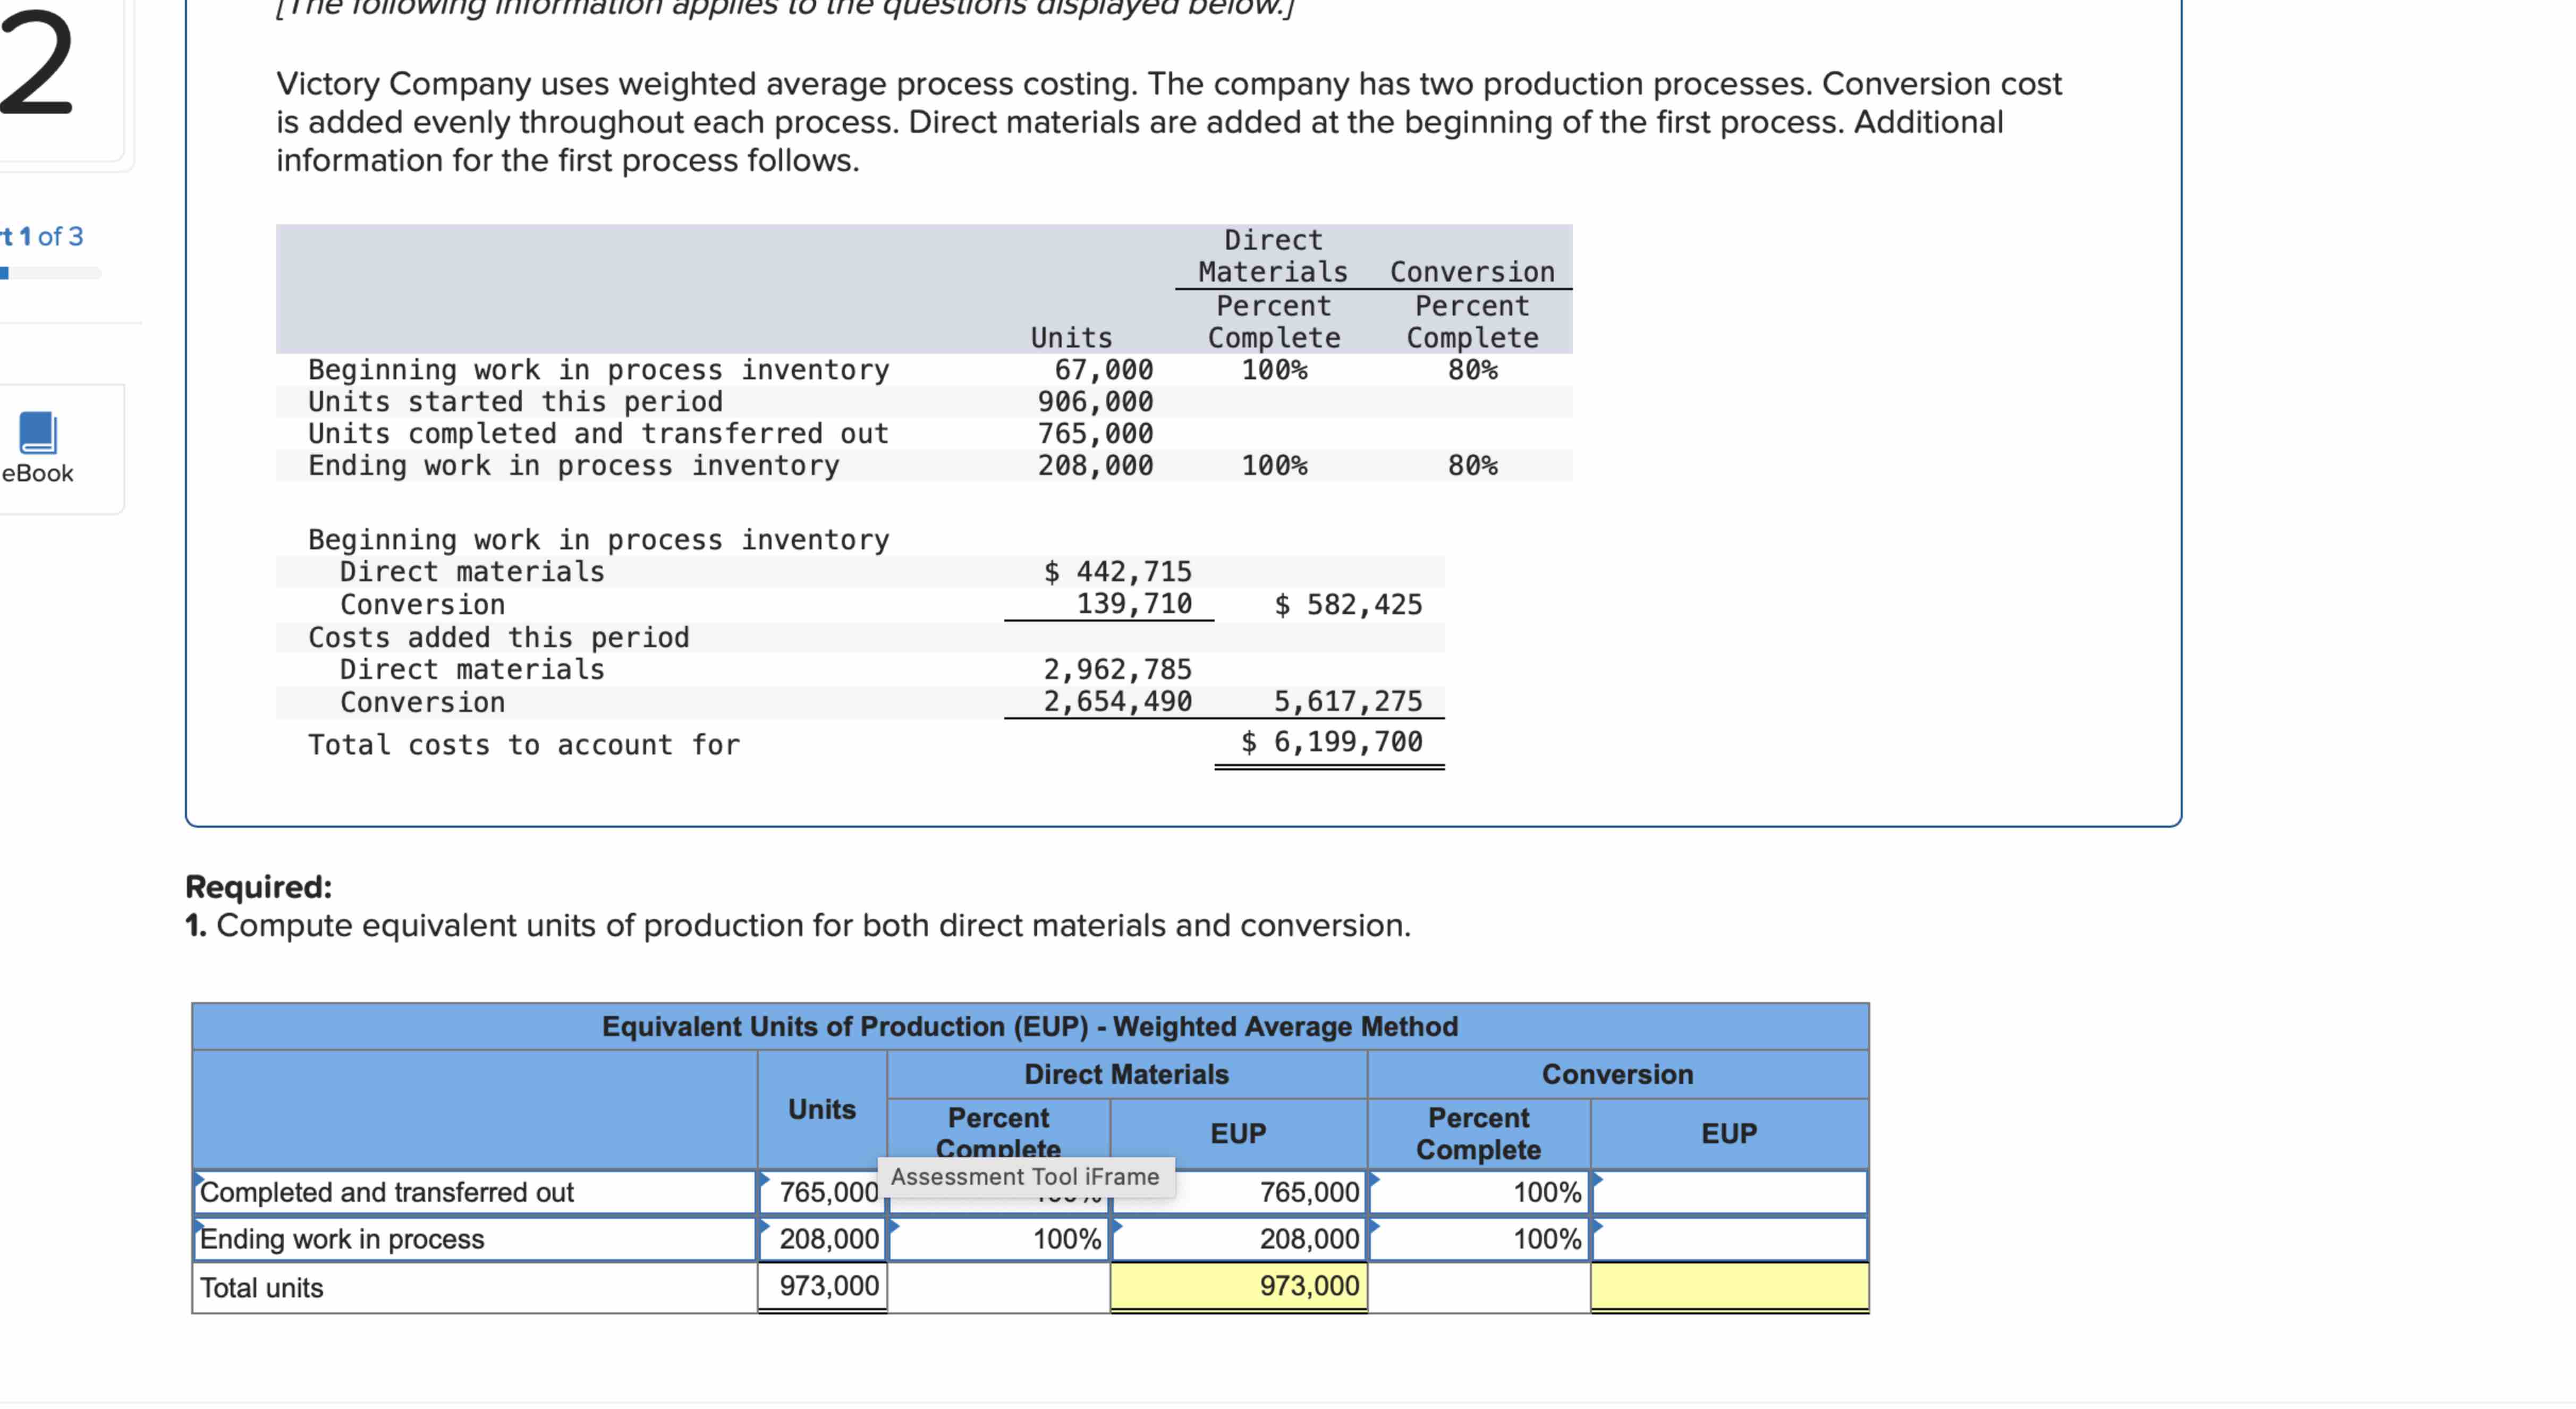2576x1409 pixels.
Task: Click the 'Direct Materials' column group header in EUP table
Action: tap(1126, 1074)
